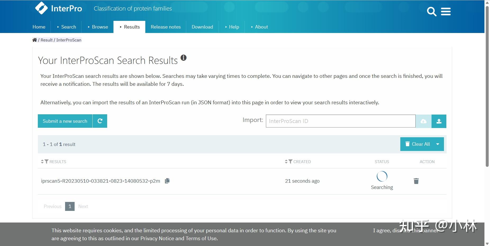This screenshot has width=490, height=246.
Task: Open Release notes tab
Action: pos(166,27)
